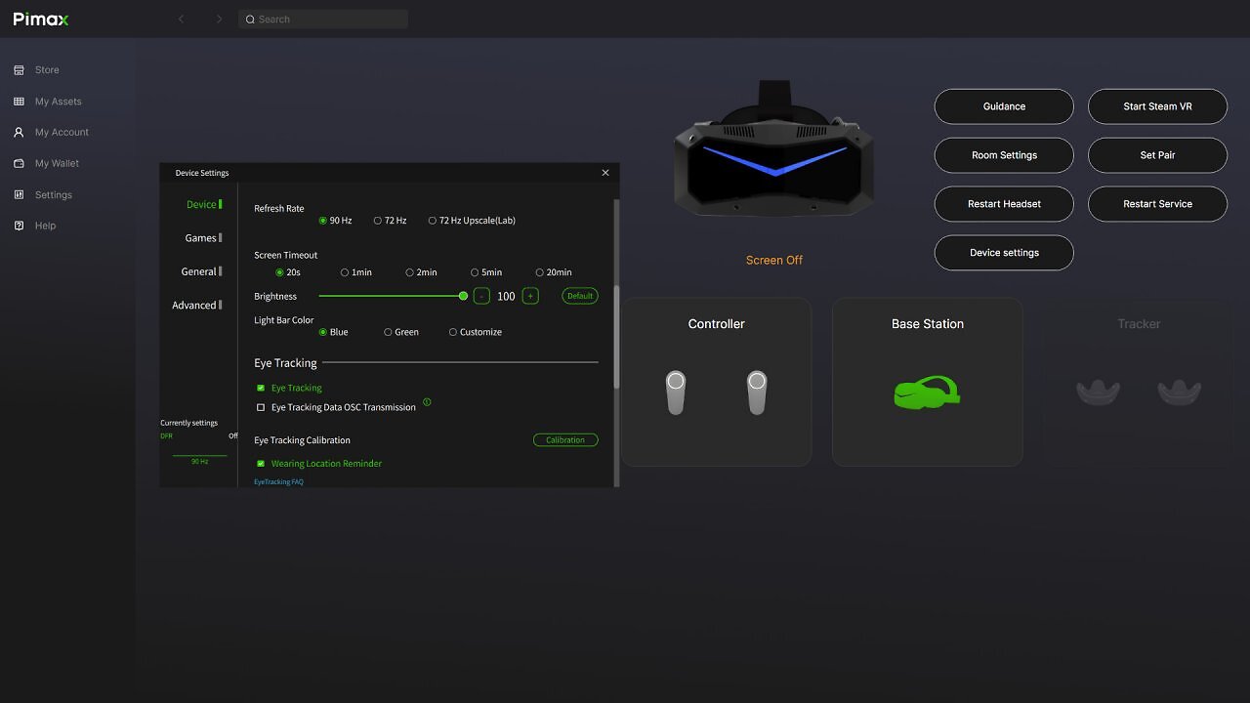
Task: Reset brightness with the Default button
Action: coord(580,296)
